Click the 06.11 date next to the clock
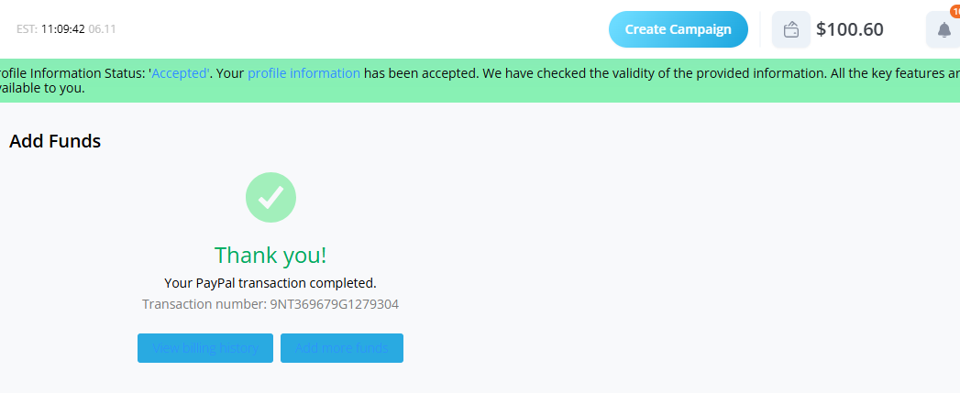Image resolution: width=960 pixels, height=393 pixels. pyautogui.click(x=102, y=29)
